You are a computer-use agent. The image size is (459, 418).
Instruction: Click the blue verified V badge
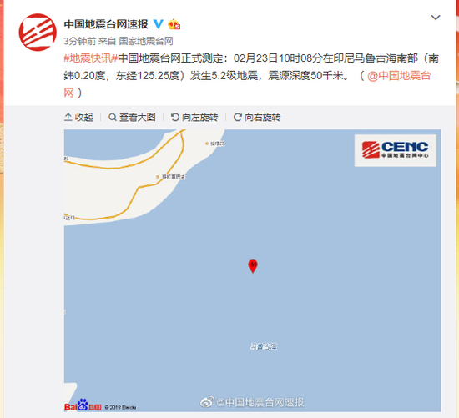[159, 24]
